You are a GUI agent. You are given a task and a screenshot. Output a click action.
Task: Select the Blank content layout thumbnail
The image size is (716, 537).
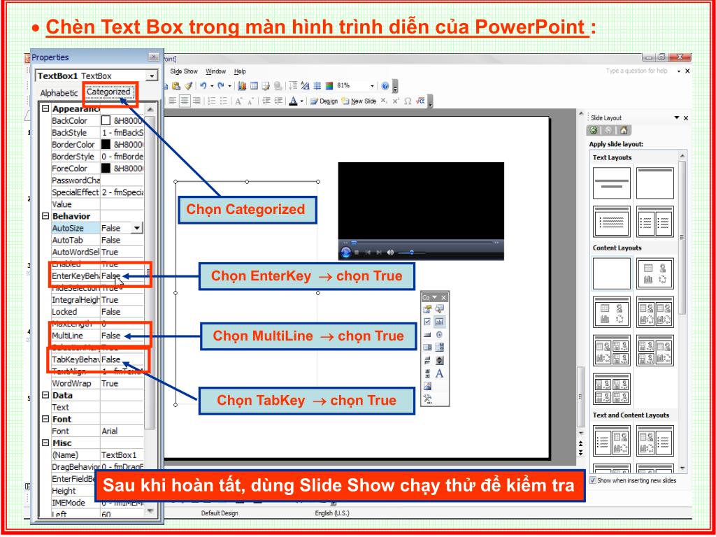pos(611,273)
